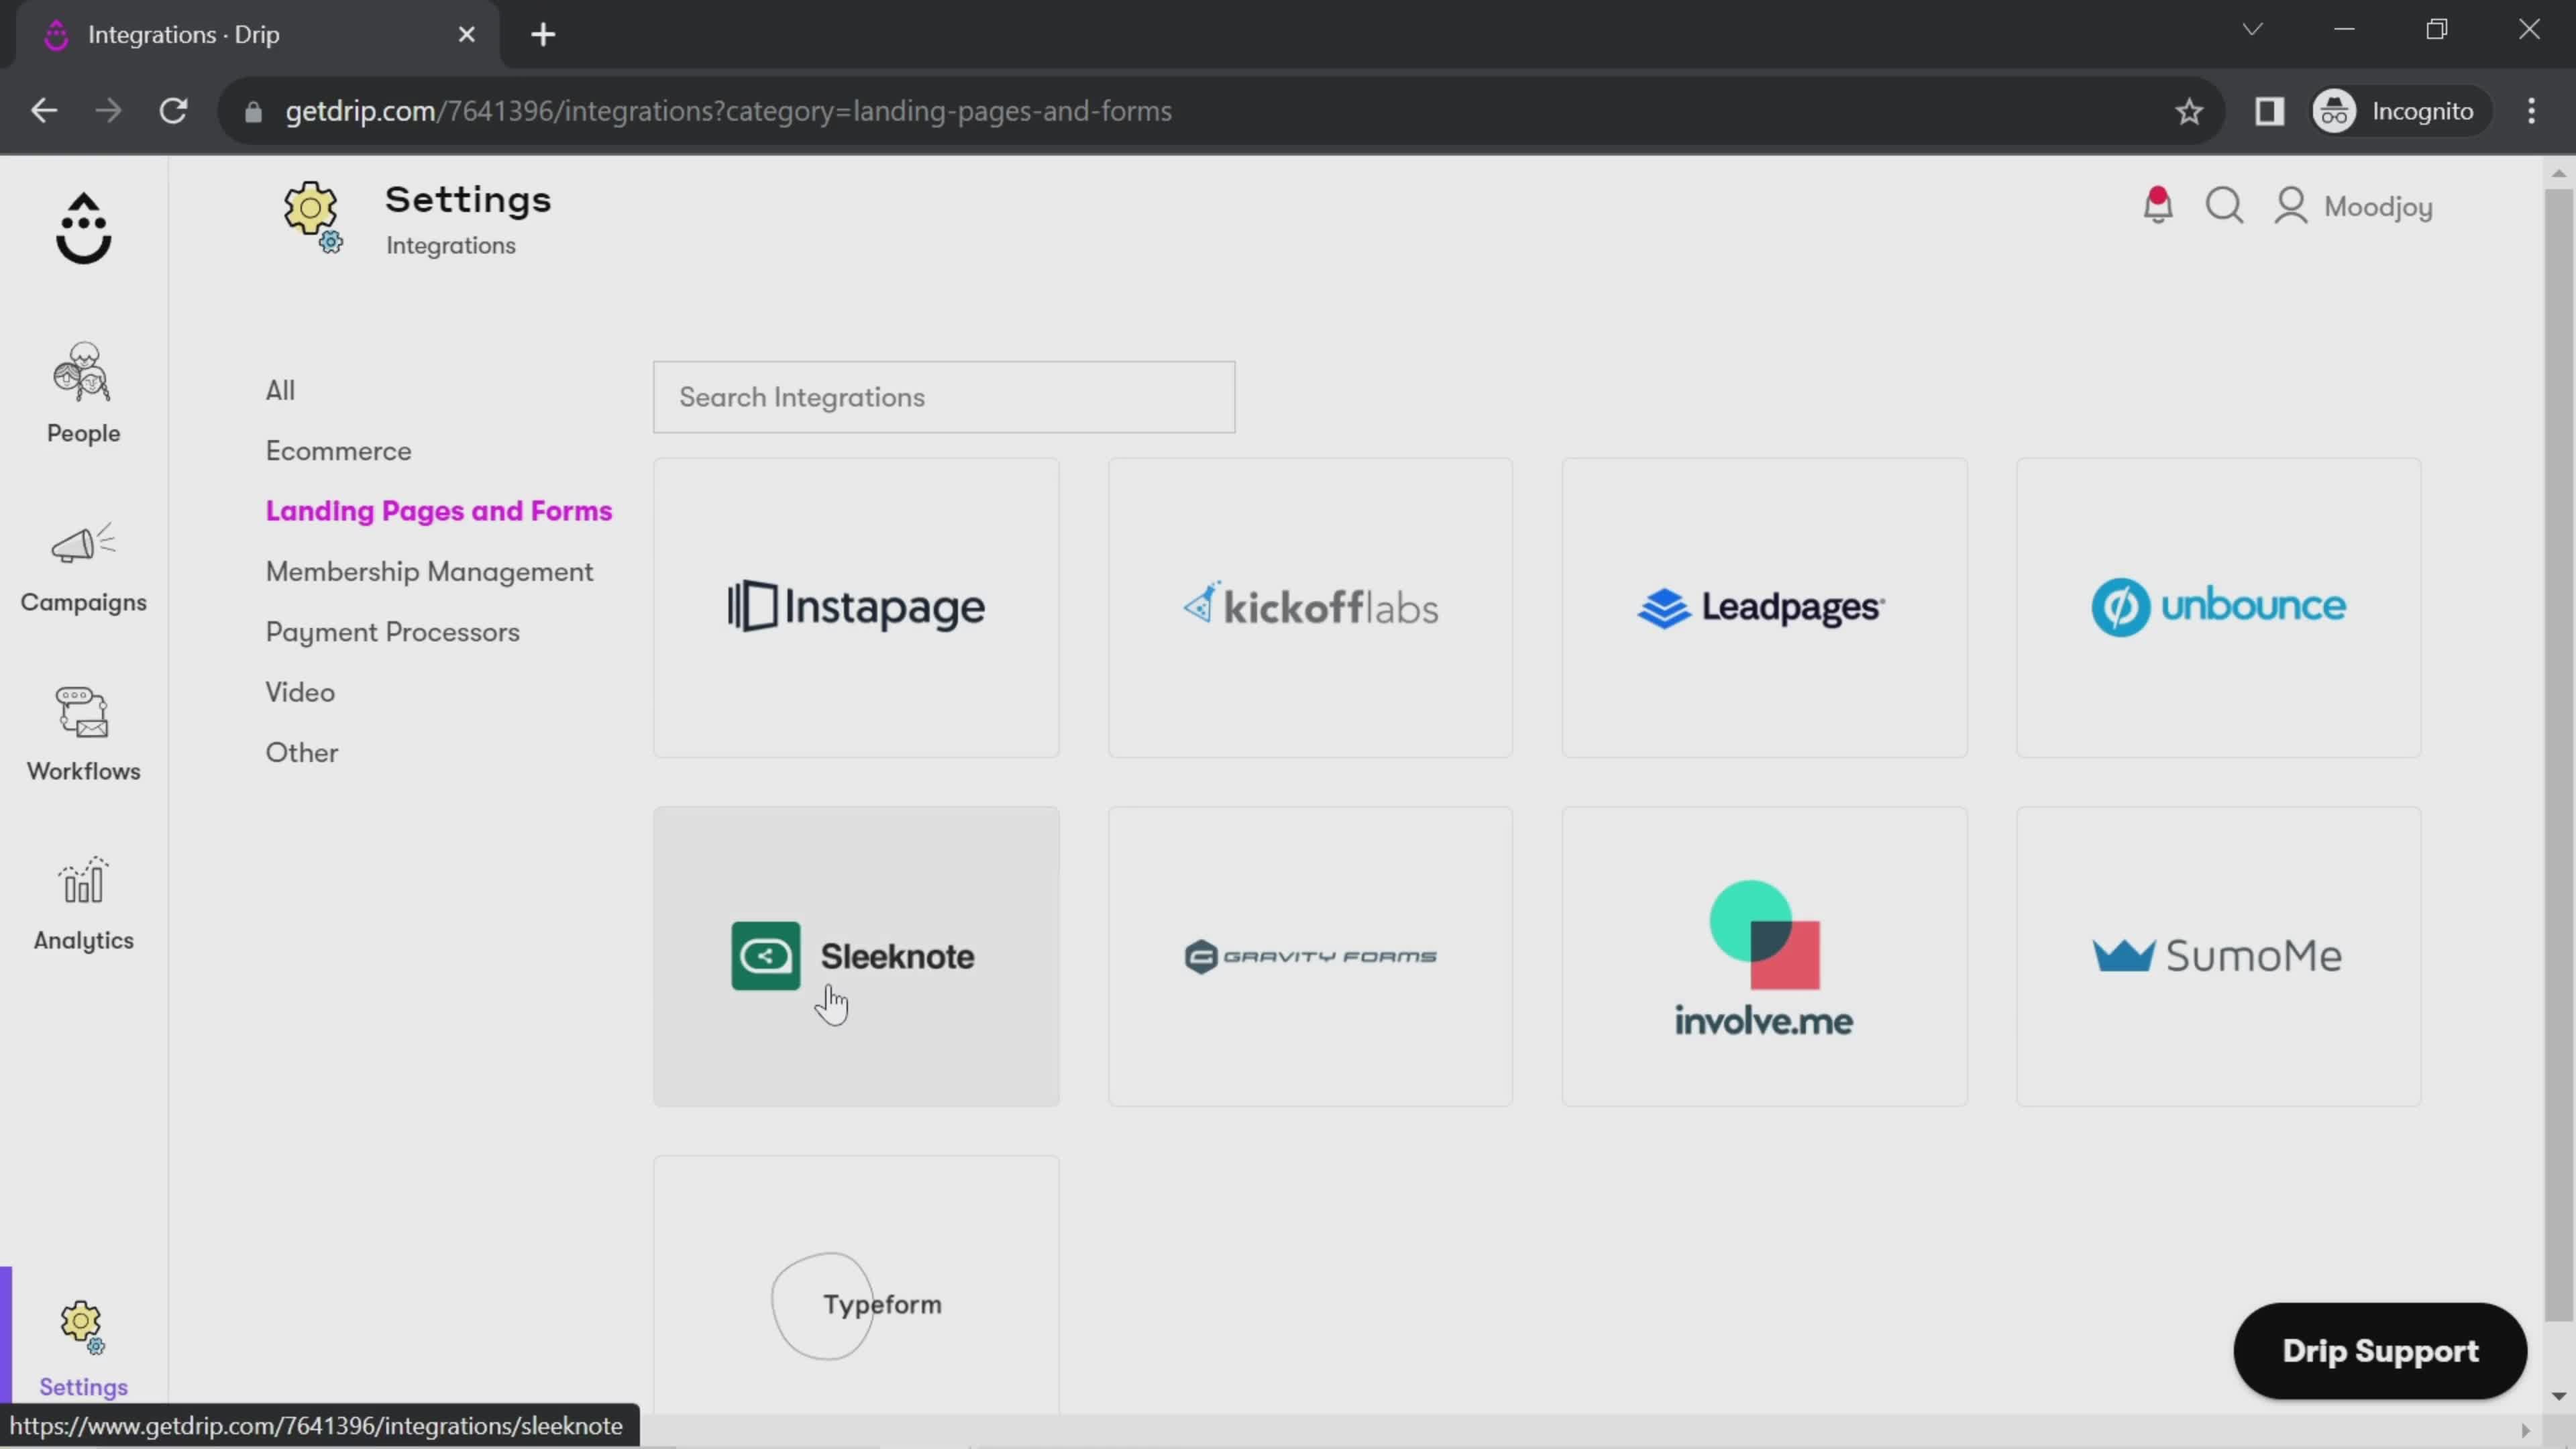Expand the Video integrations category
The width and height of the screenshot is (2576, 1449).
[301, 692]
